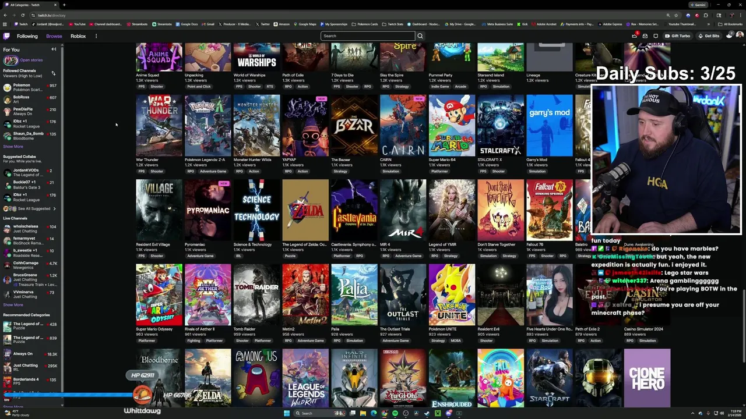Open the Roblox nav item
The height and width of the screenshot is (419, 746).
pos(78,36)
